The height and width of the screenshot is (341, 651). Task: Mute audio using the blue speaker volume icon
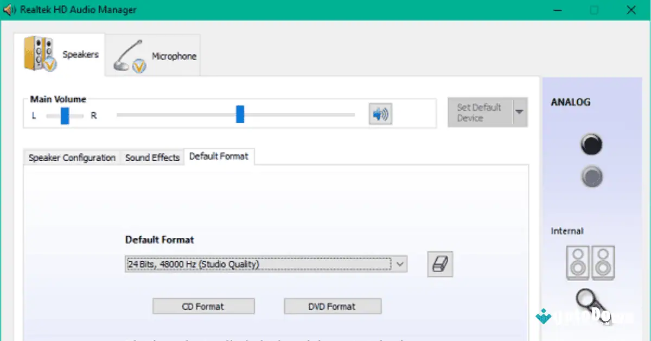(380, 114)
